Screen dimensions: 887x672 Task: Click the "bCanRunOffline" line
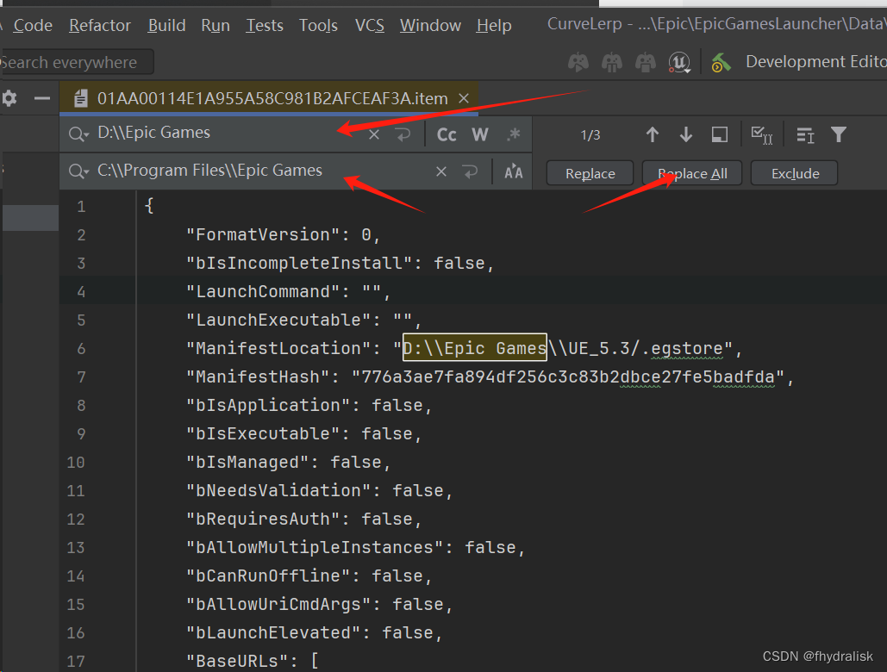tap(309, 576)
